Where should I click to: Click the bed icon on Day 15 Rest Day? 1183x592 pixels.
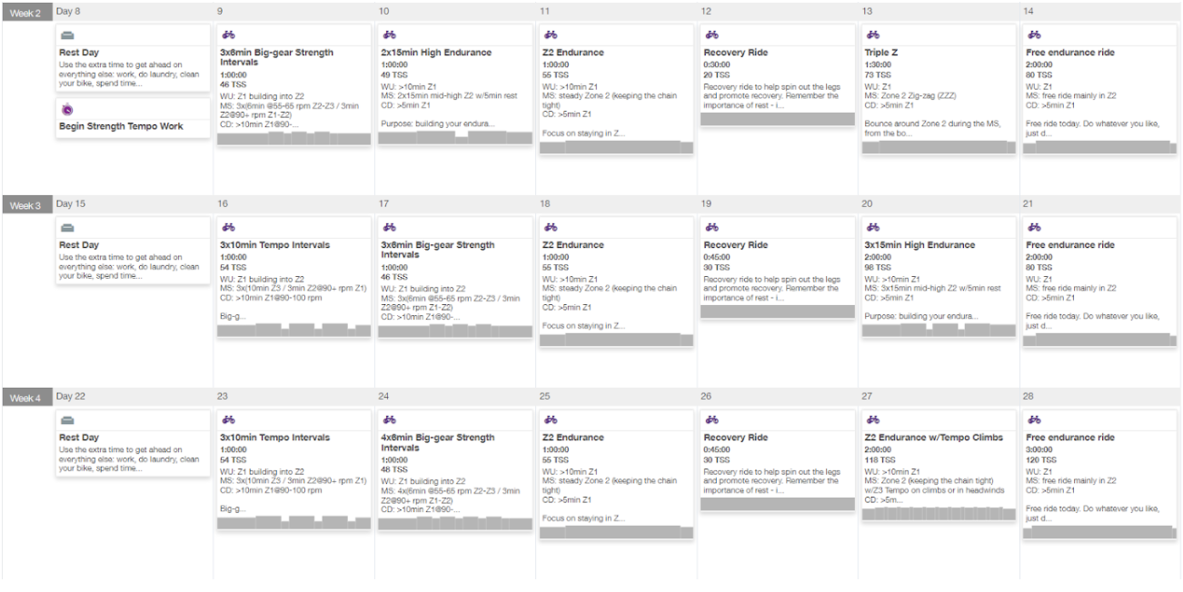67,228
